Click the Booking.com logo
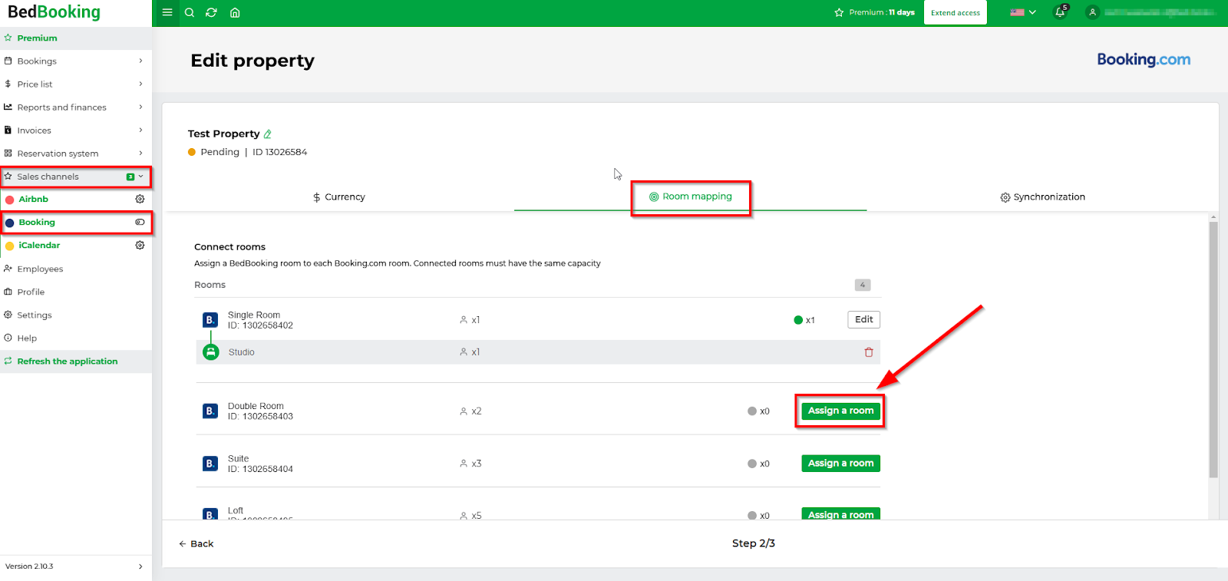The width and height of the screenshot is (1228, 581). [x=1144, y=60]
